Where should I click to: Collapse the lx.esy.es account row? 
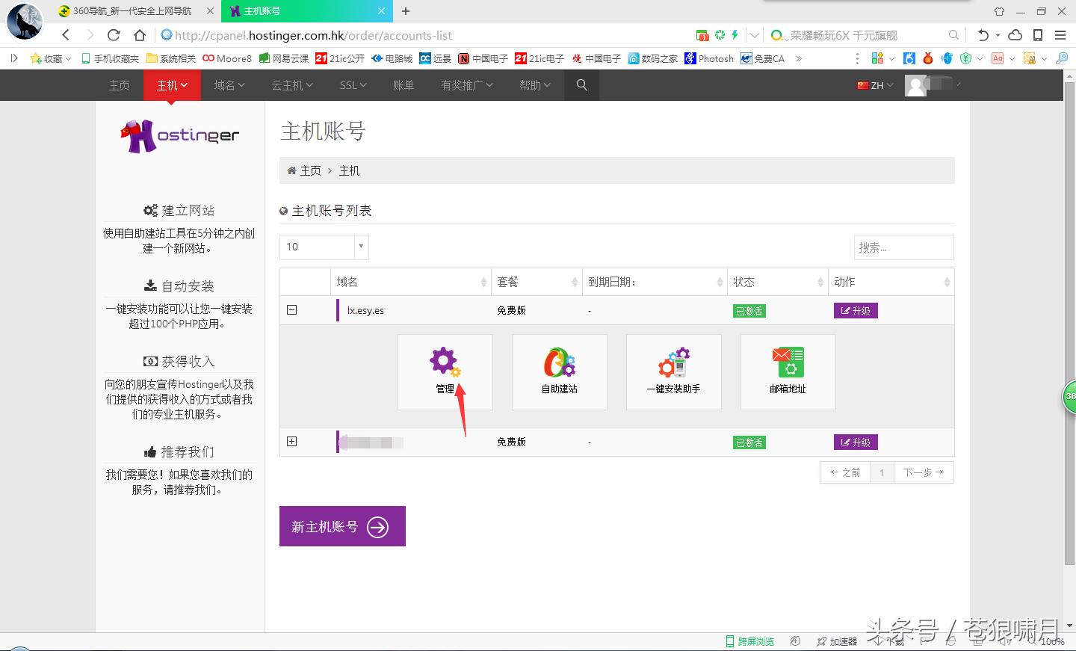(x=292, y=309)
